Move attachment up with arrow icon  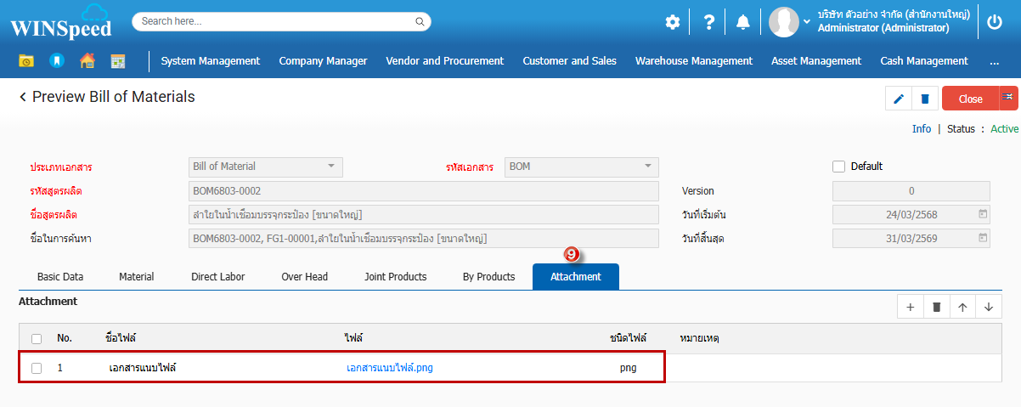(962, 307)
